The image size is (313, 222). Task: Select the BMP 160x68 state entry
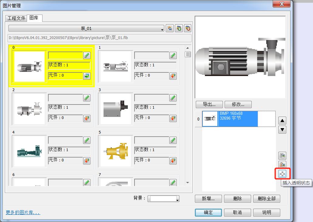coord(238,119)
